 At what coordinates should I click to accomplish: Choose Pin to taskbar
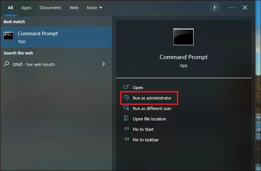(146, 140)
